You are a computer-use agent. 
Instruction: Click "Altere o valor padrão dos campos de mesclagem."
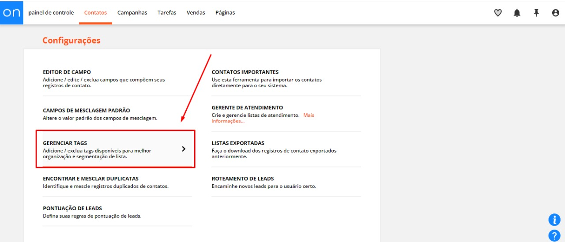(x=100, y=118)
